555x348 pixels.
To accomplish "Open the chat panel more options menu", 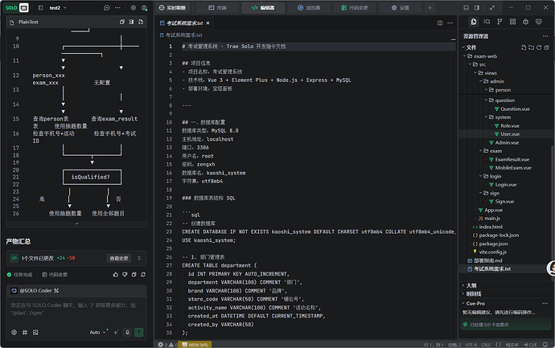I will pos(117,8).
